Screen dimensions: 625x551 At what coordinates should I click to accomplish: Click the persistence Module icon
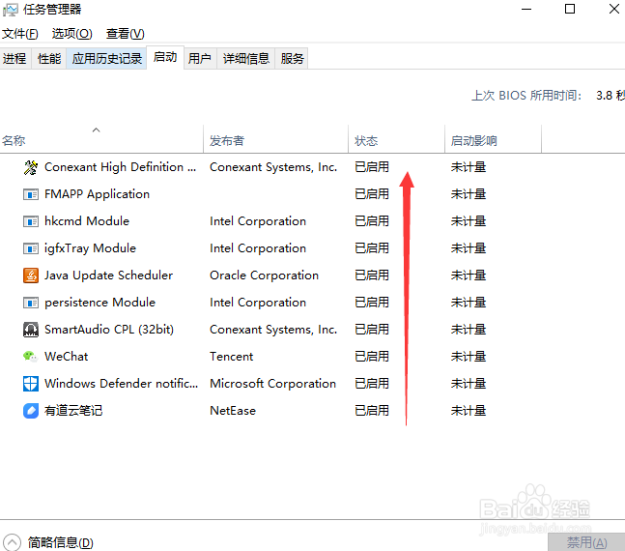click(x=31, y=303)
